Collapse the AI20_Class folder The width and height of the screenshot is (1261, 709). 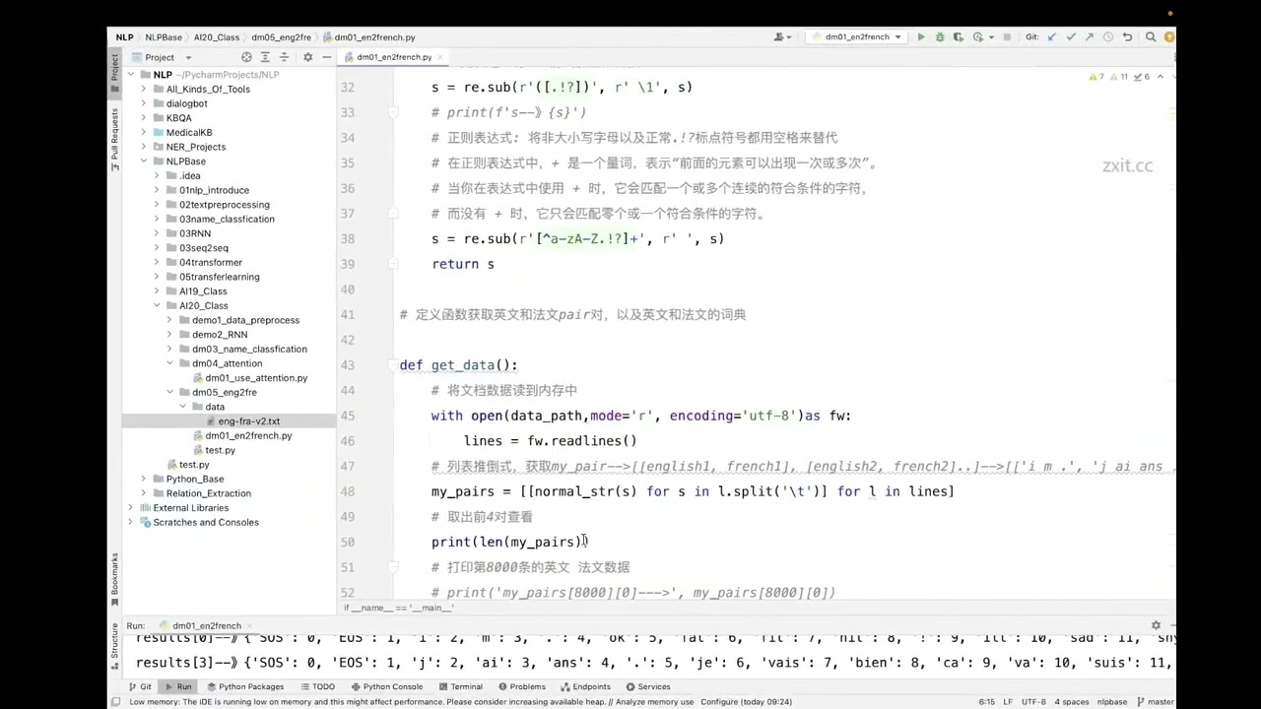tap(157, 306)
